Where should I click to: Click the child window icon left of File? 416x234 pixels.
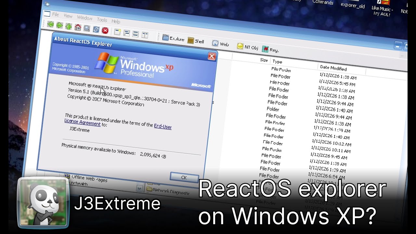point(47,14)
